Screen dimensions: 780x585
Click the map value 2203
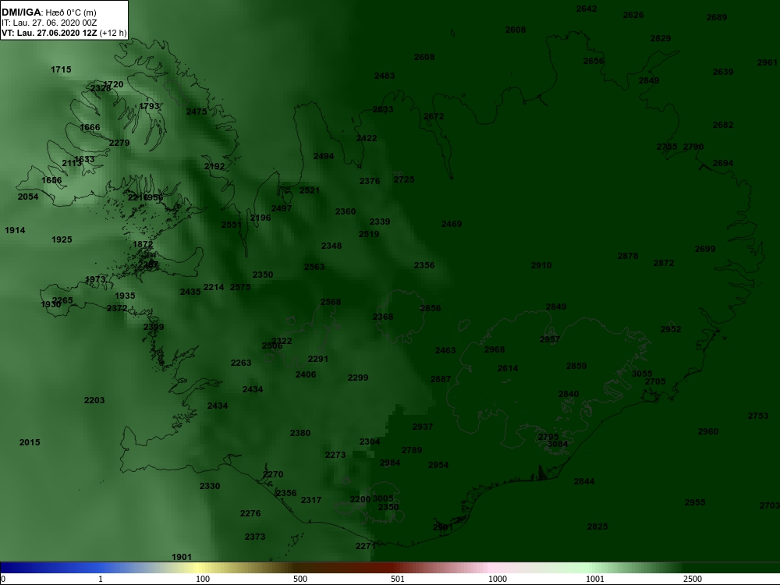click(94, 400)
